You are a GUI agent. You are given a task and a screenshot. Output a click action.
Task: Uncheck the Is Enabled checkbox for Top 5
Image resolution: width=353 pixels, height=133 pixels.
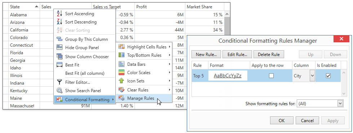[x=328, y=76]
